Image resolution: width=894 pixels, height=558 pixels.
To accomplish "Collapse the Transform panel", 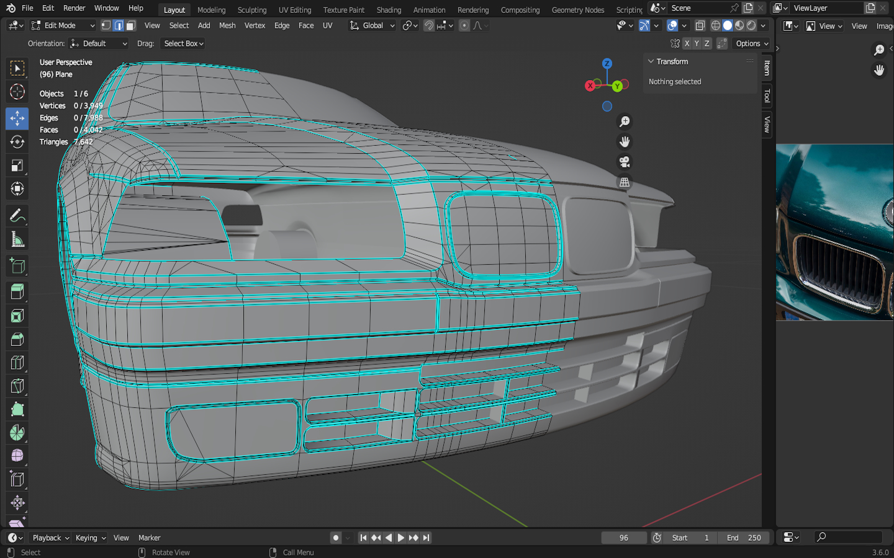I will click(651, 61).
